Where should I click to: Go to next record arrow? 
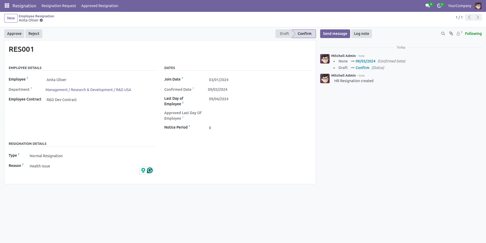478,17
